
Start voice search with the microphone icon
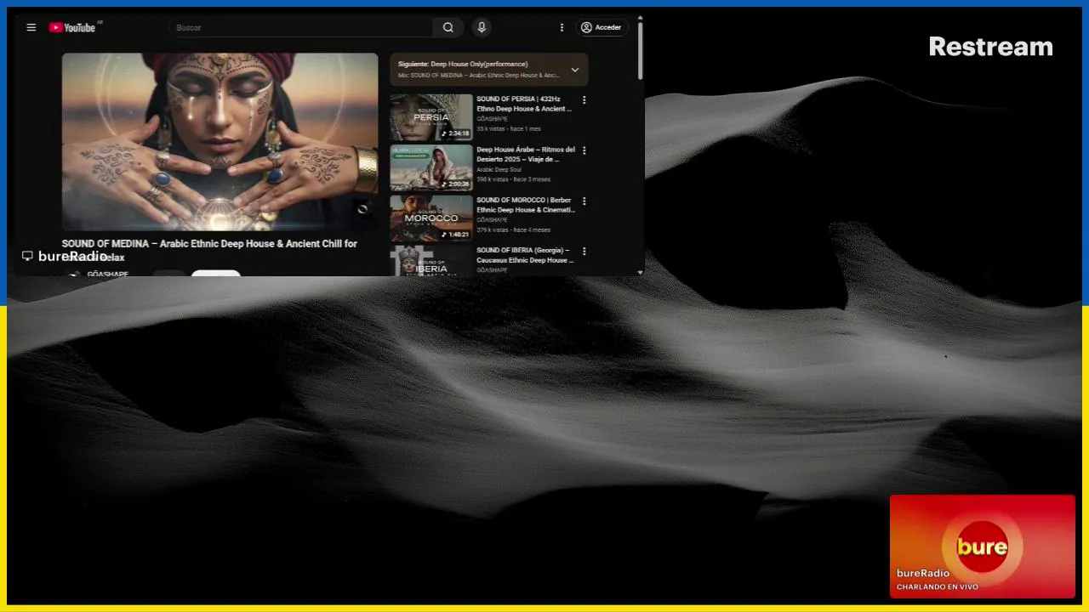[x=482, y=27]
